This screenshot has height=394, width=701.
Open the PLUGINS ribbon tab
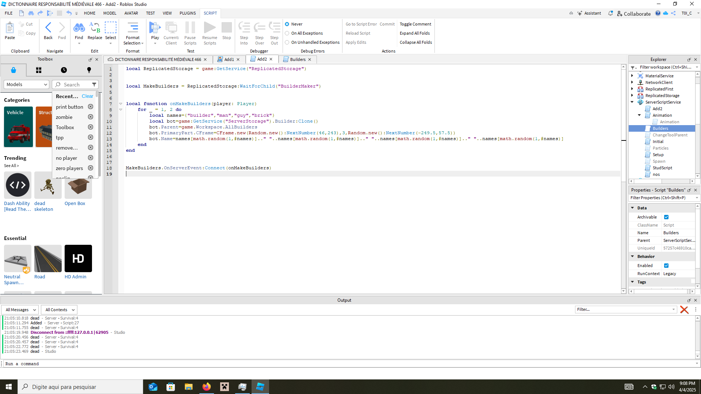click(188, 13)
